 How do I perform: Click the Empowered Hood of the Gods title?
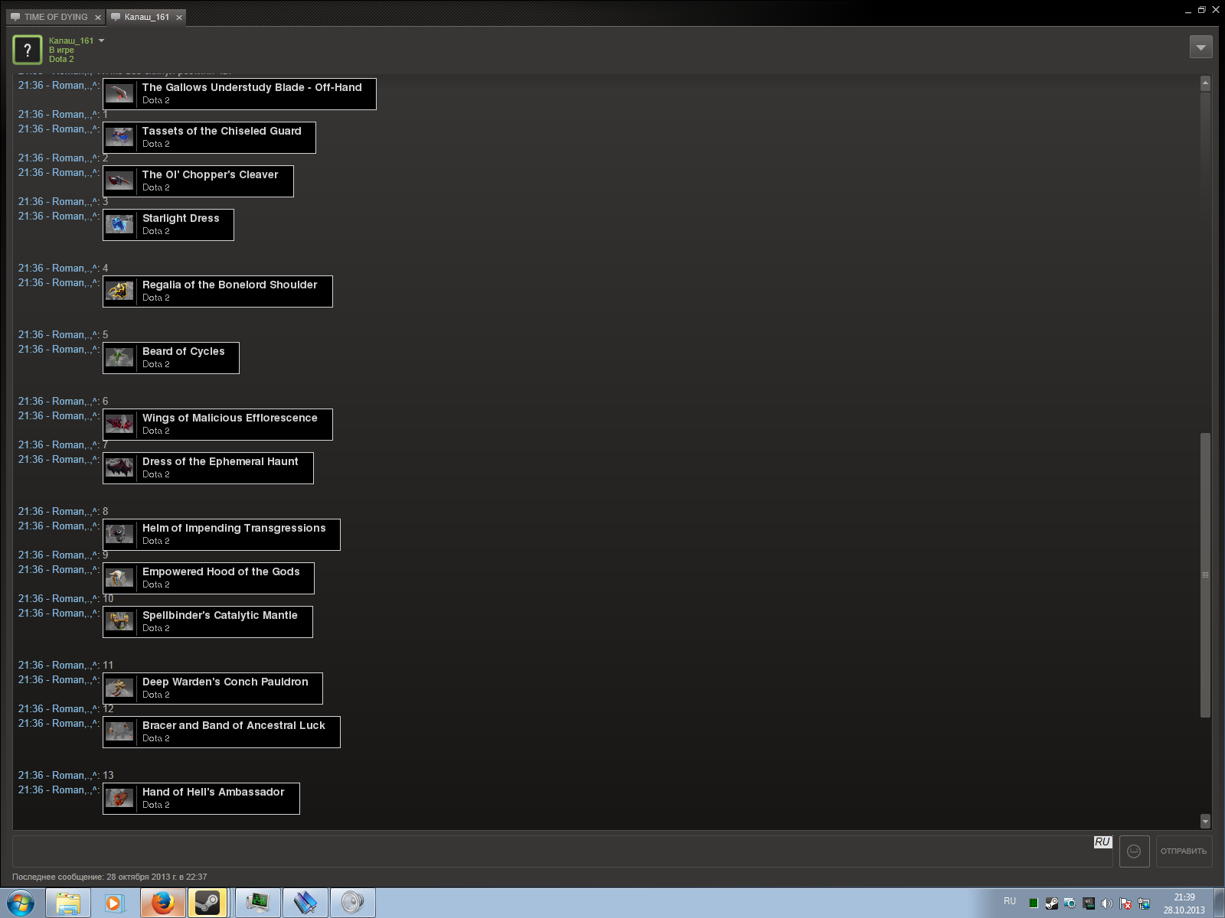(221, 571)
